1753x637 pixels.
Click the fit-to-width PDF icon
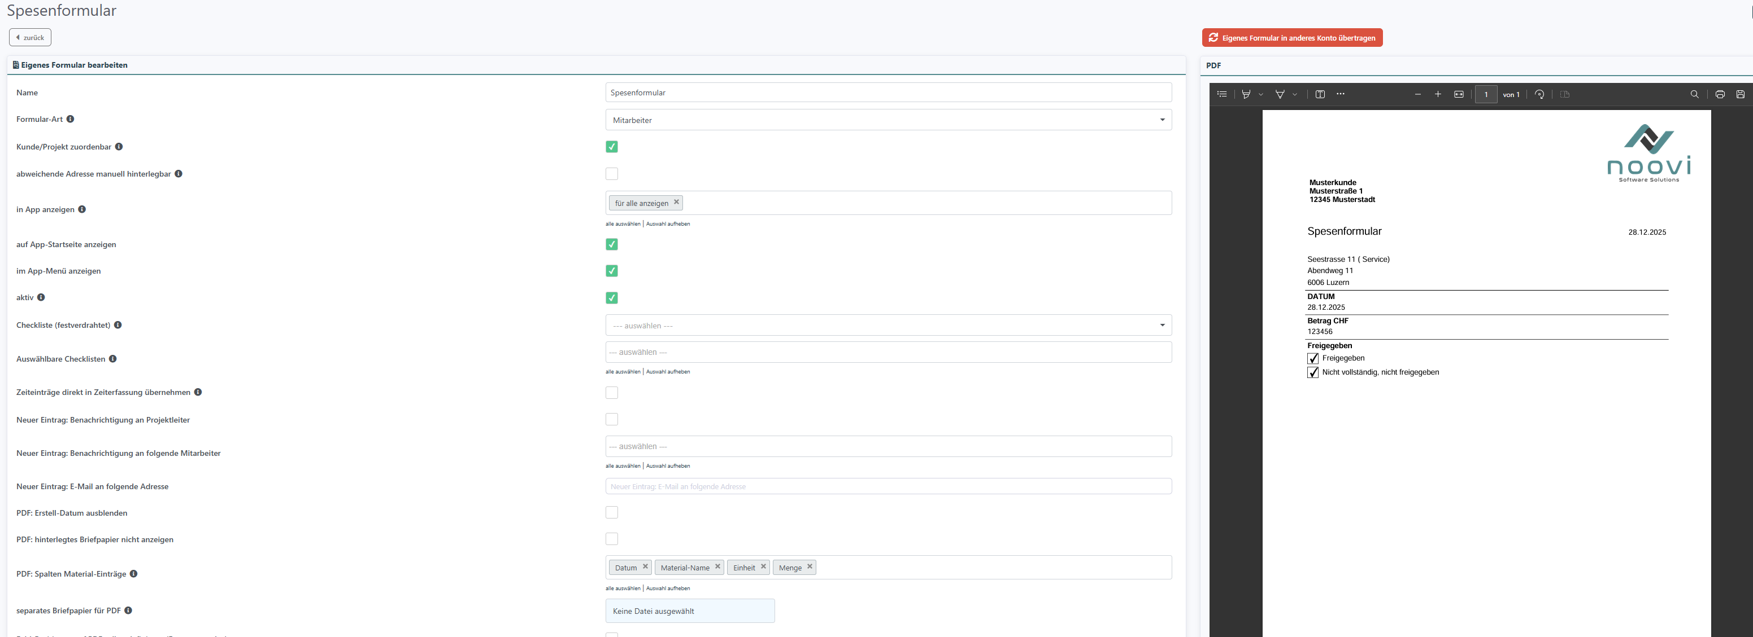1458,94
